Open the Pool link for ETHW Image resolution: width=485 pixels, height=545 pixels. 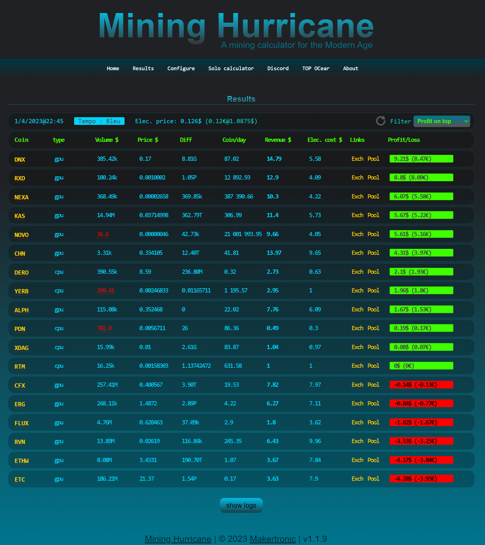pyautogui.click(x=373, y=461)
